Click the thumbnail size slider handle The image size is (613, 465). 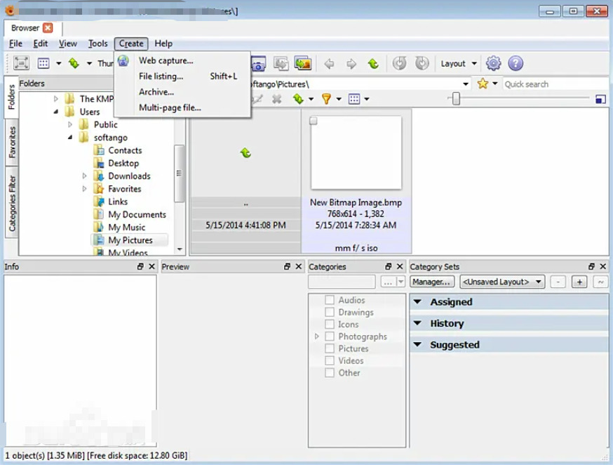coord(456,99)
